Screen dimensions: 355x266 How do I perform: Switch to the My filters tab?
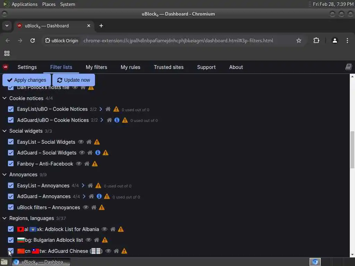[96, 67]
